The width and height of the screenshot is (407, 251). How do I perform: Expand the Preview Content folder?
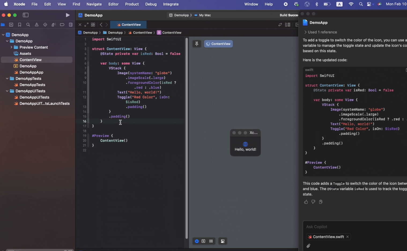pos(11,47)
